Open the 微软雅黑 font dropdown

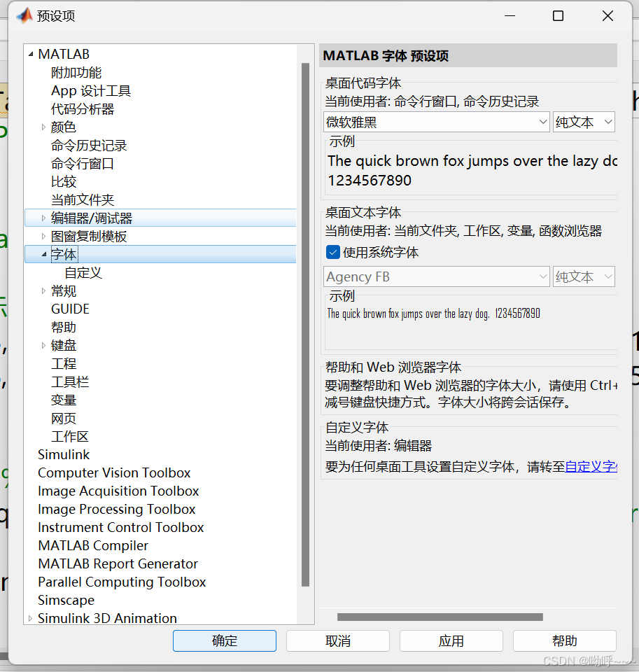click(436, 122)
